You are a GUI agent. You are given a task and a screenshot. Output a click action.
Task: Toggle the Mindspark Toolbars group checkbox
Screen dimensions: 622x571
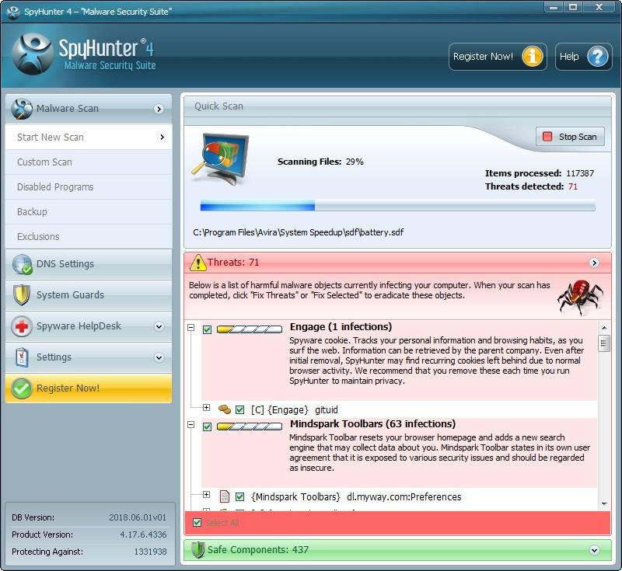tap(207, 427)
